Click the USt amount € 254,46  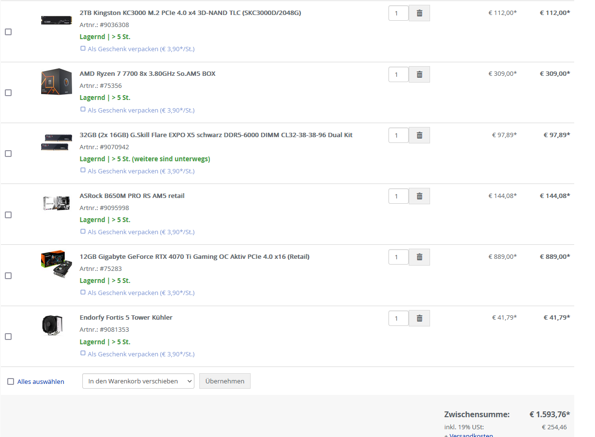554,427
